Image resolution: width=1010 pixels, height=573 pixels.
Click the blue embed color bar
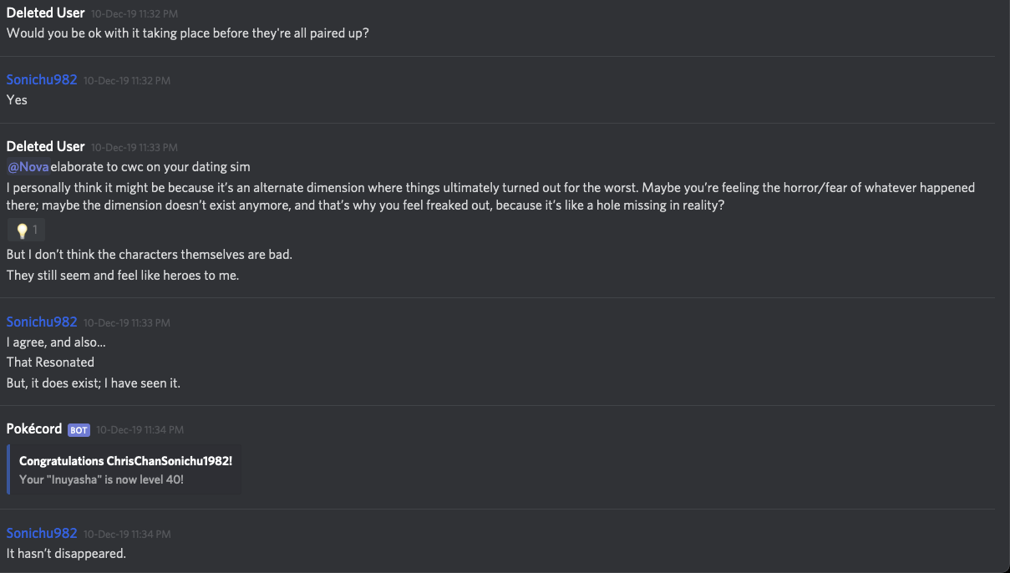8,469
